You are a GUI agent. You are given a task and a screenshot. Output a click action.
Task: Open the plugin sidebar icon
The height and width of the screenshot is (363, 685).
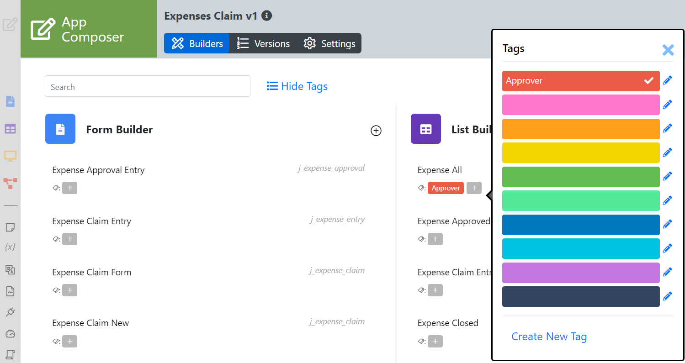click(x=10, y=312)
